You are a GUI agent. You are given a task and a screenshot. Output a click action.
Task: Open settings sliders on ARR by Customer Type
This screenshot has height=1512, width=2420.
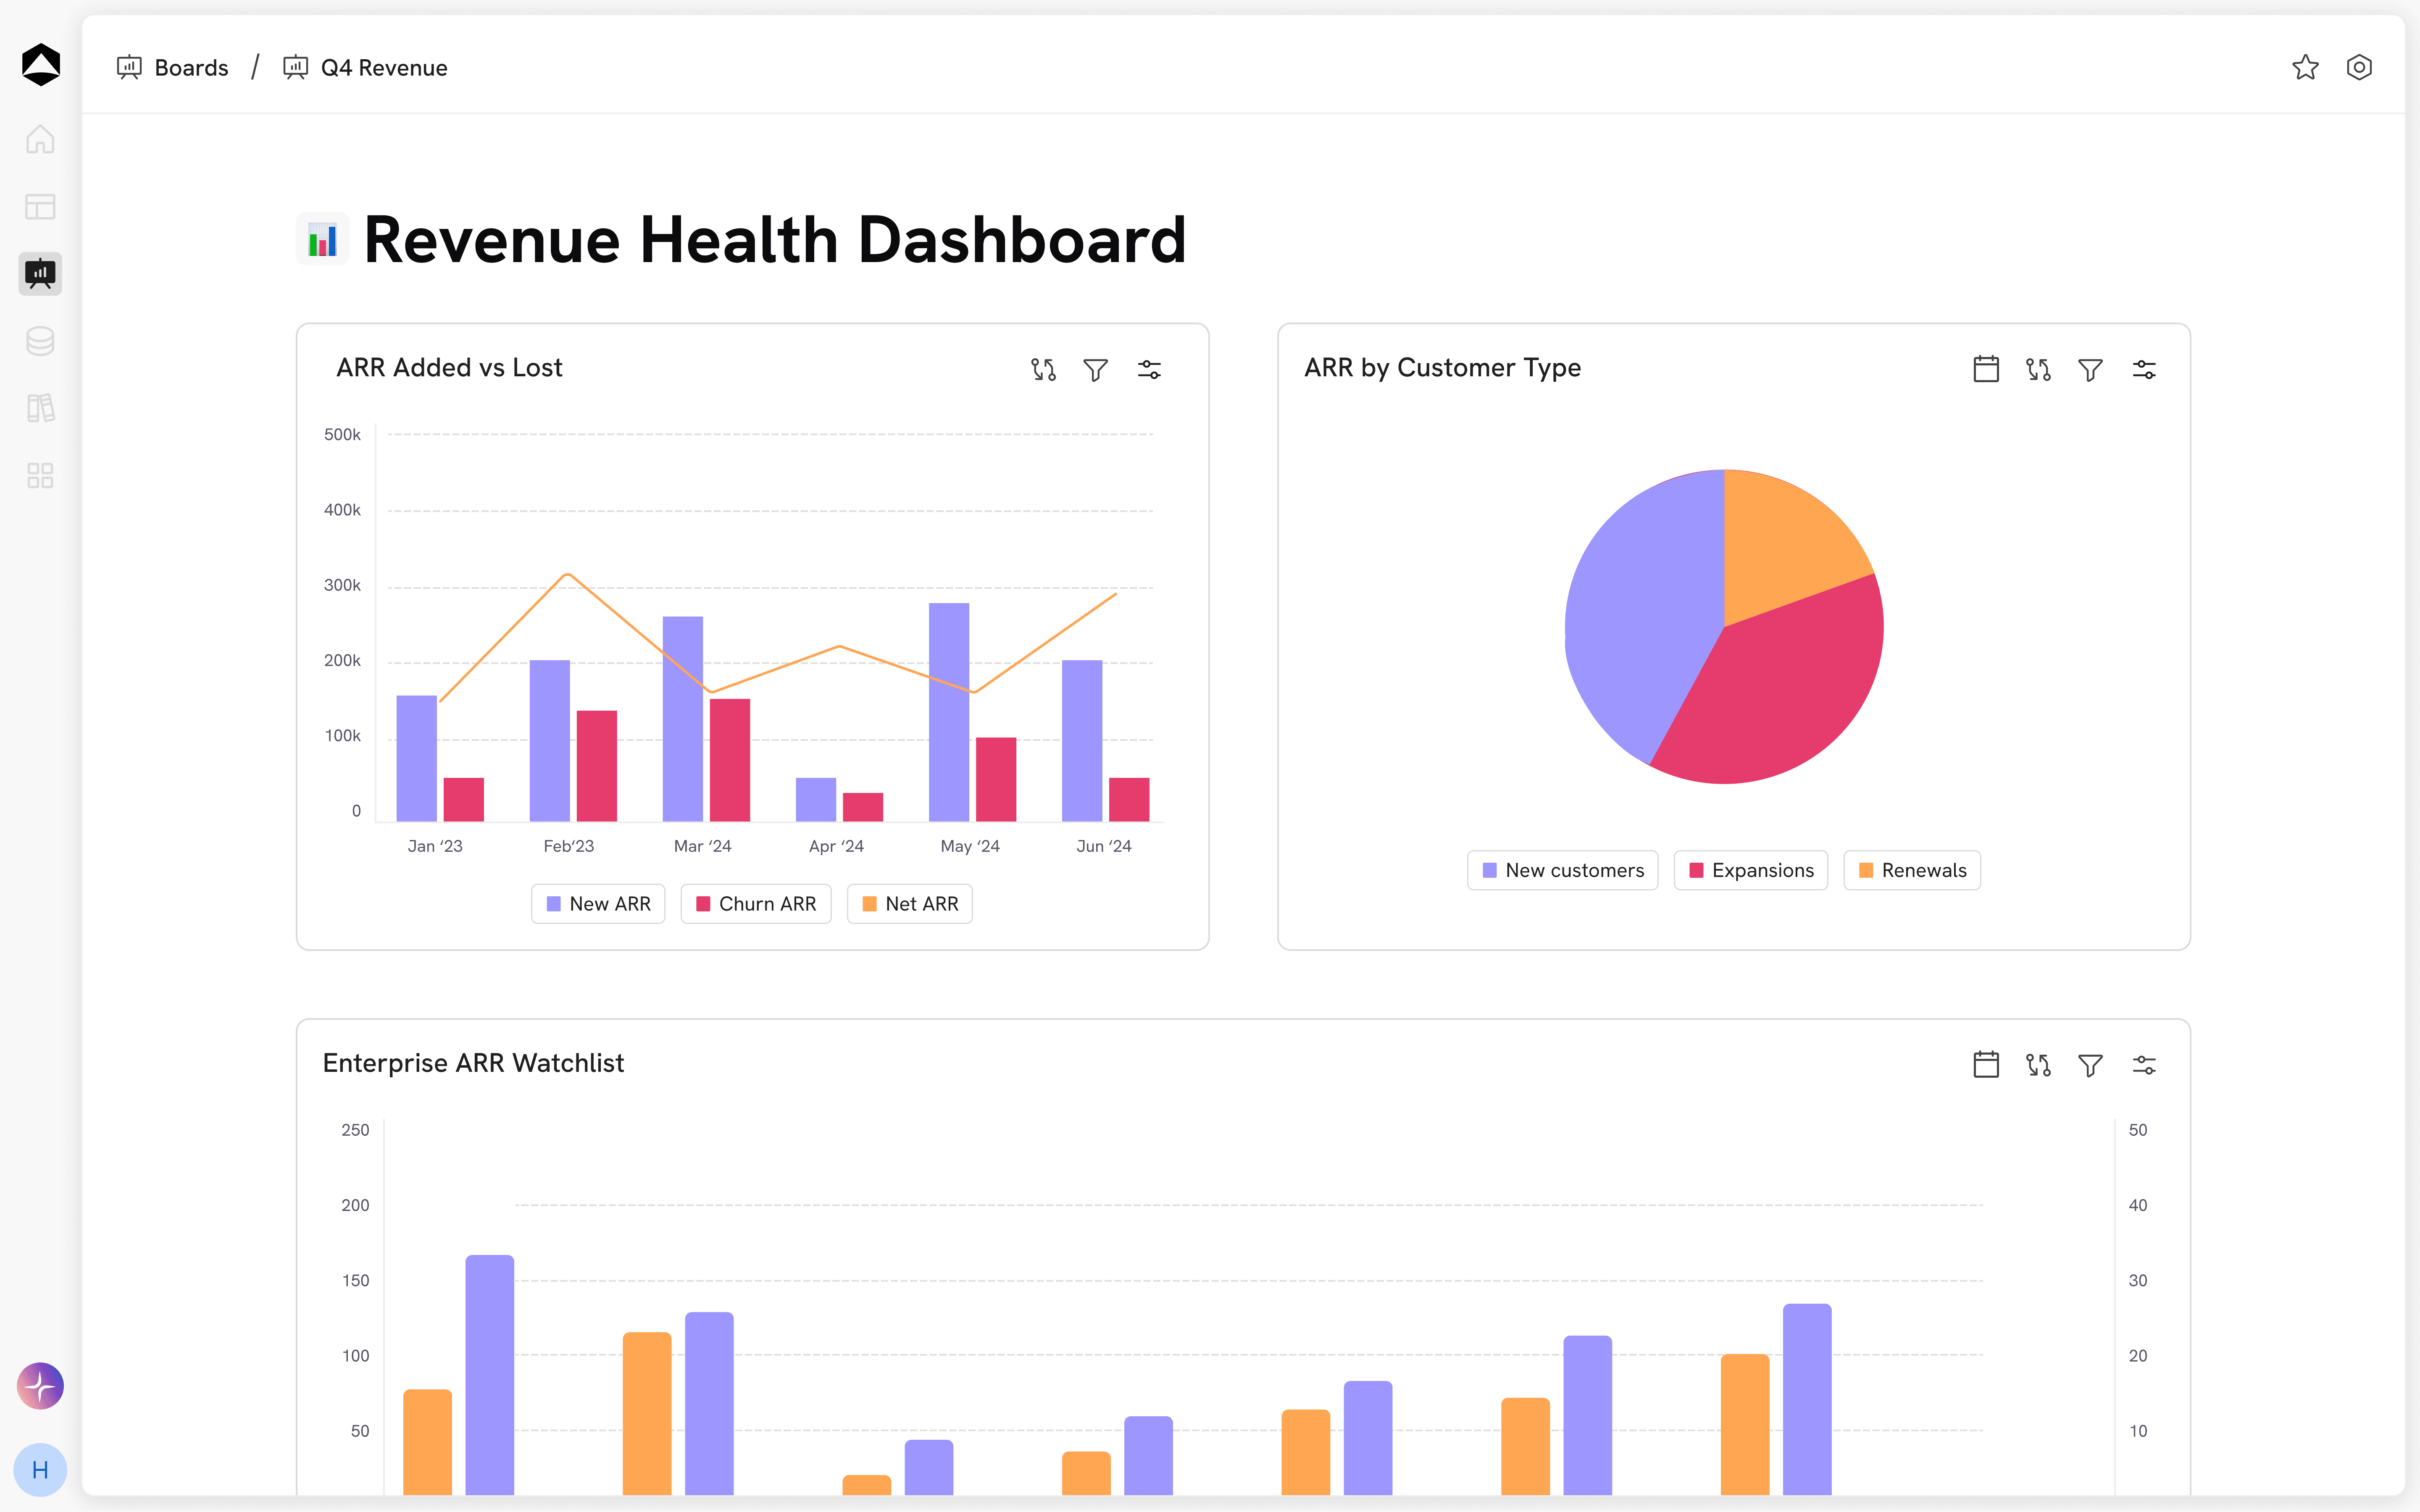pyautogui.click(x=2144, y=370)
